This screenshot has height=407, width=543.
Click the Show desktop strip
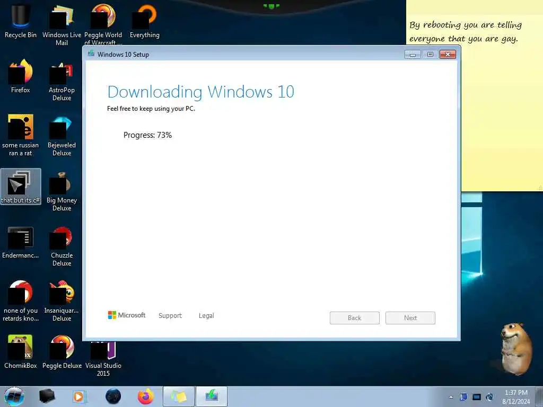click(539, 396)
